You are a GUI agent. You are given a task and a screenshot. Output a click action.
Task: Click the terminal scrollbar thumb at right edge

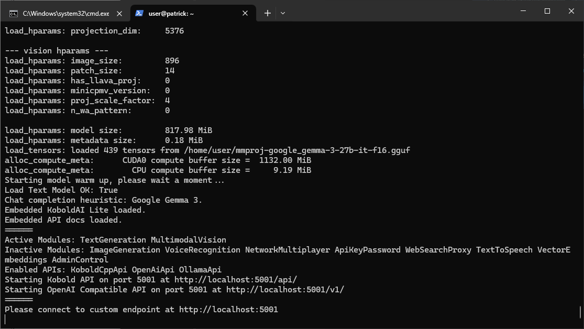(x=581, y=312)
